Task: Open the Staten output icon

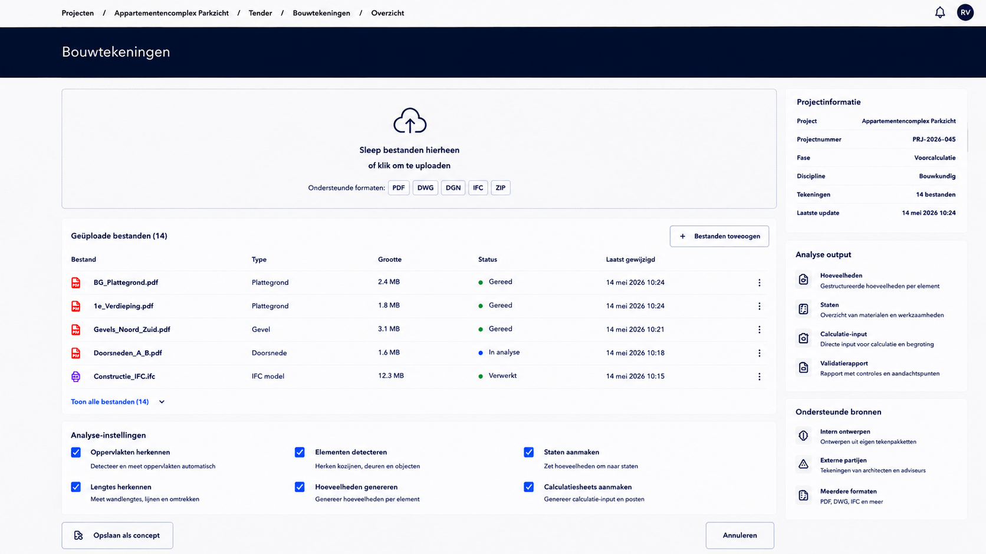Action: [x=803, y=309]
